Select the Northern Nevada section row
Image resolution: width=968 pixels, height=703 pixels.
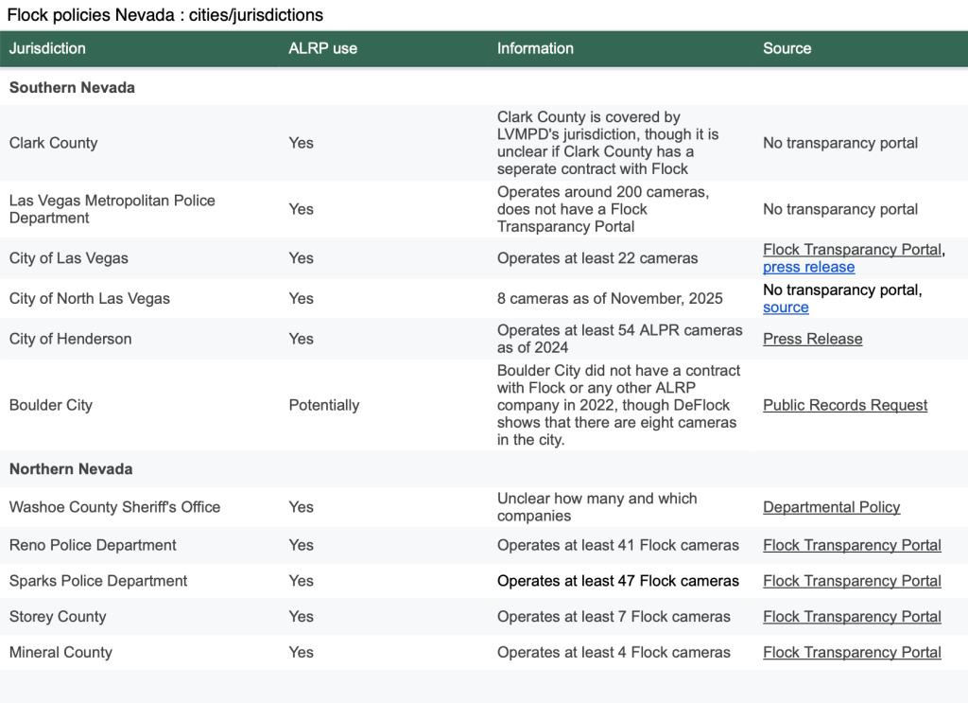(x=484, y=469)
